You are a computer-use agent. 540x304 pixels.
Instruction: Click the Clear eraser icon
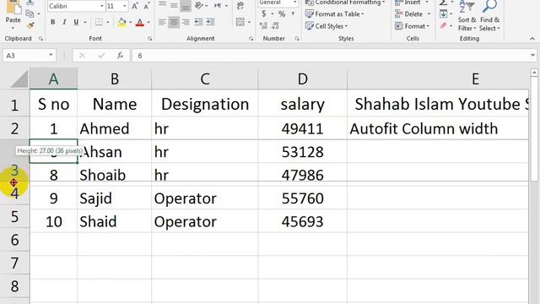click(x=444, y=25)
